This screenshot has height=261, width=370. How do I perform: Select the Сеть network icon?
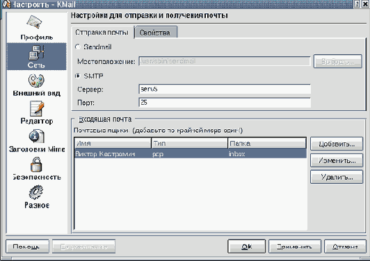36,52
